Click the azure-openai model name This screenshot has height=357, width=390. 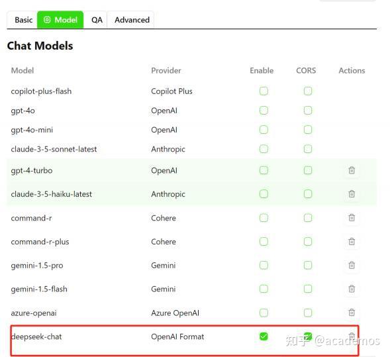click(34, 313)
